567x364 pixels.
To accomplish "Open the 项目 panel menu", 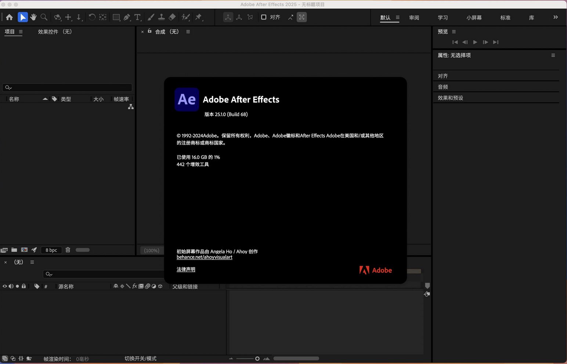I will click(x=21, y=32).
